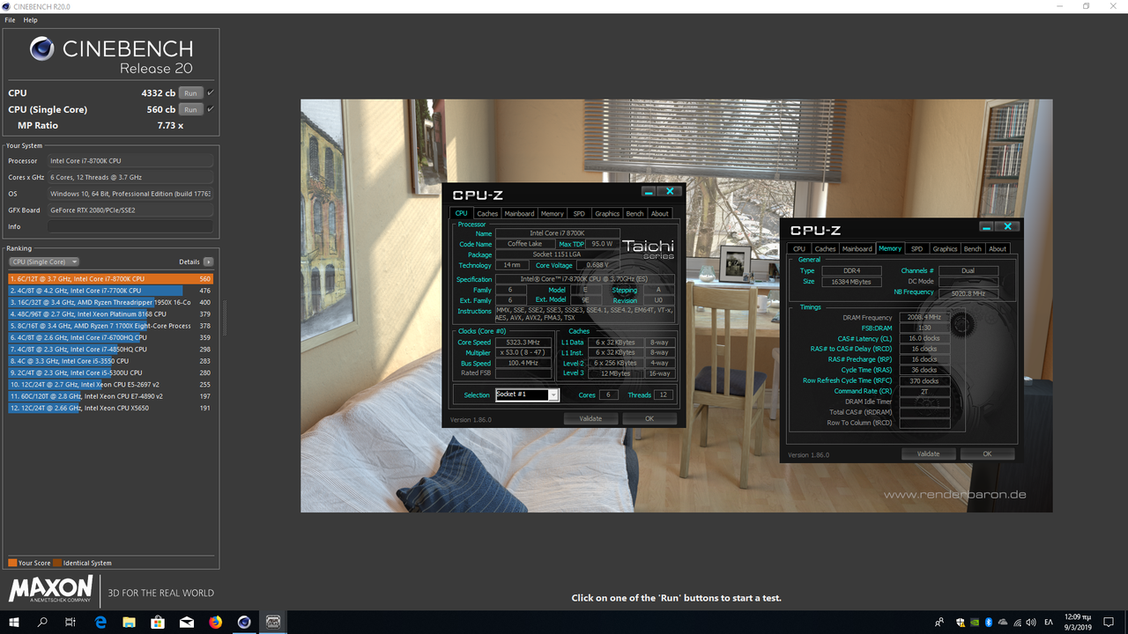
Task: Switch to Bench tab in the CPU-Z CPU window
Action: point(634,213)
